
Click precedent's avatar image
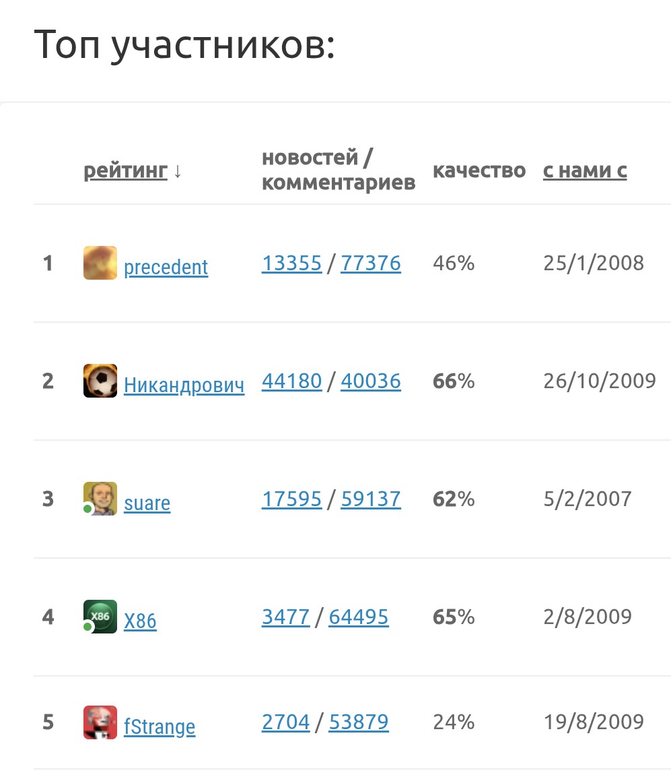pyautogui.click(x=100, y=263)
